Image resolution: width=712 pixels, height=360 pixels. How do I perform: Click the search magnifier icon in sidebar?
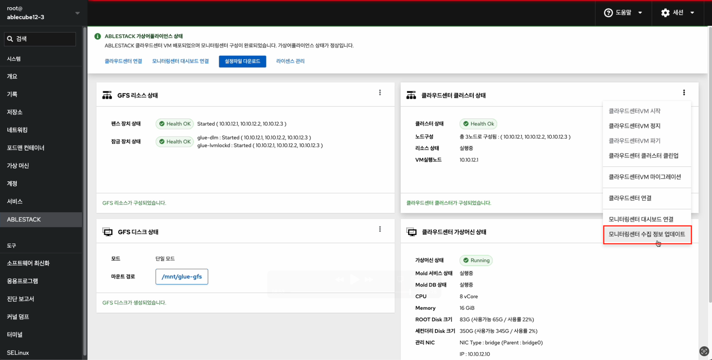click(10, 39)
